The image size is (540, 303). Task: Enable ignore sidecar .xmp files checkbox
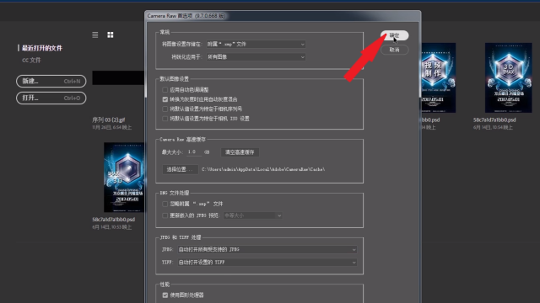pyautogui.click(x=165, y=204)
